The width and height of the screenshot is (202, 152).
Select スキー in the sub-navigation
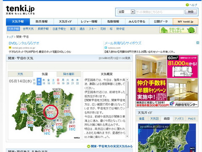point(93,29)
